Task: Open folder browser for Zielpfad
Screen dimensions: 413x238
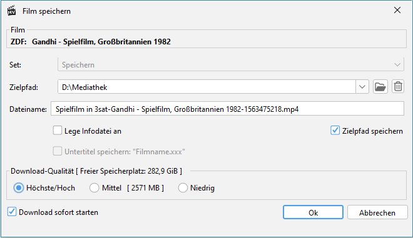Action: pyautogui.click(x=380, y=87)
